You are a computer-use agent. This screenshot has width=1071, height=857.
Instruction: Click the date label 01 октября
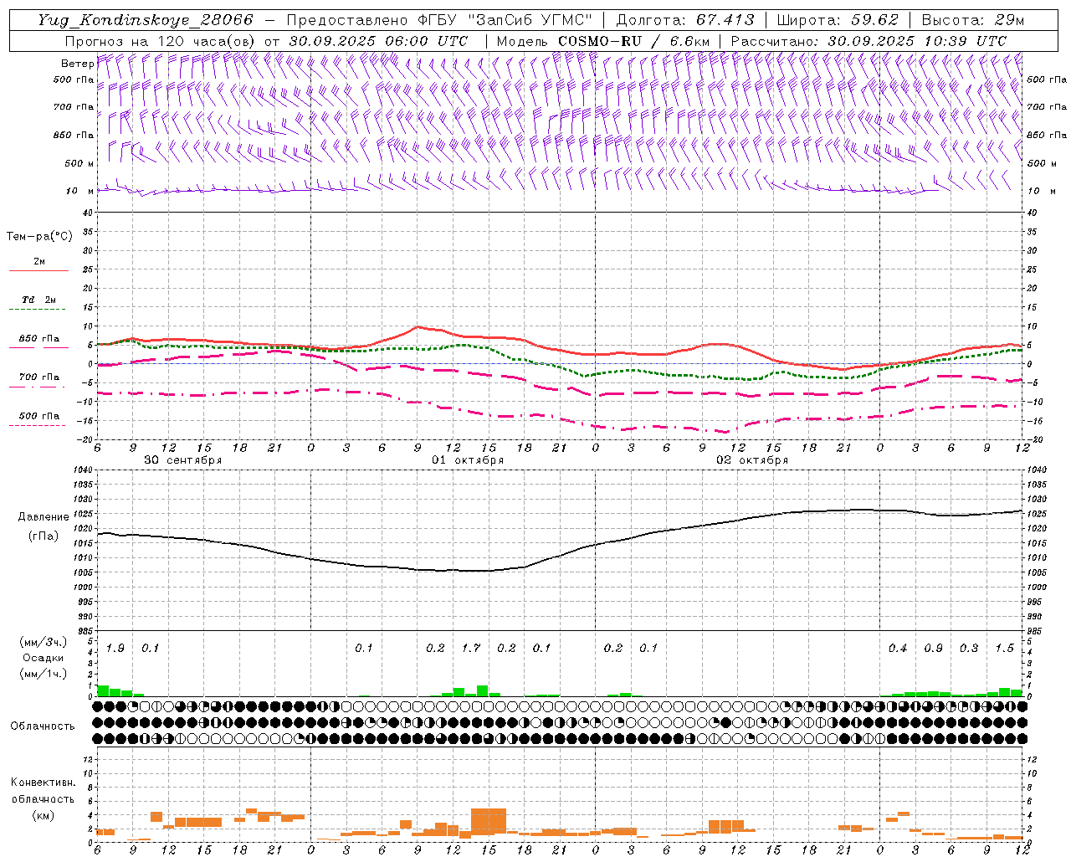coord(468,460)
